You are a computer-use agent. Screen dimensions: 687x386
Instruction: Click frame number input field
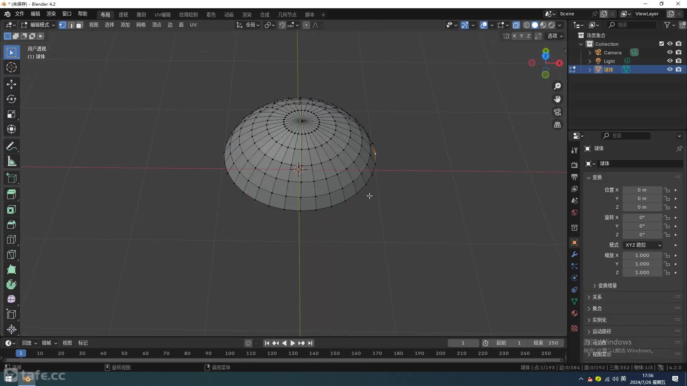(x=463, y=343)
